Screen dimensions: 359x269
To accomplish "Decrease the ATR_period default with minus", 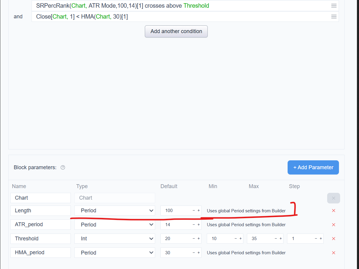I will (194, 225).
